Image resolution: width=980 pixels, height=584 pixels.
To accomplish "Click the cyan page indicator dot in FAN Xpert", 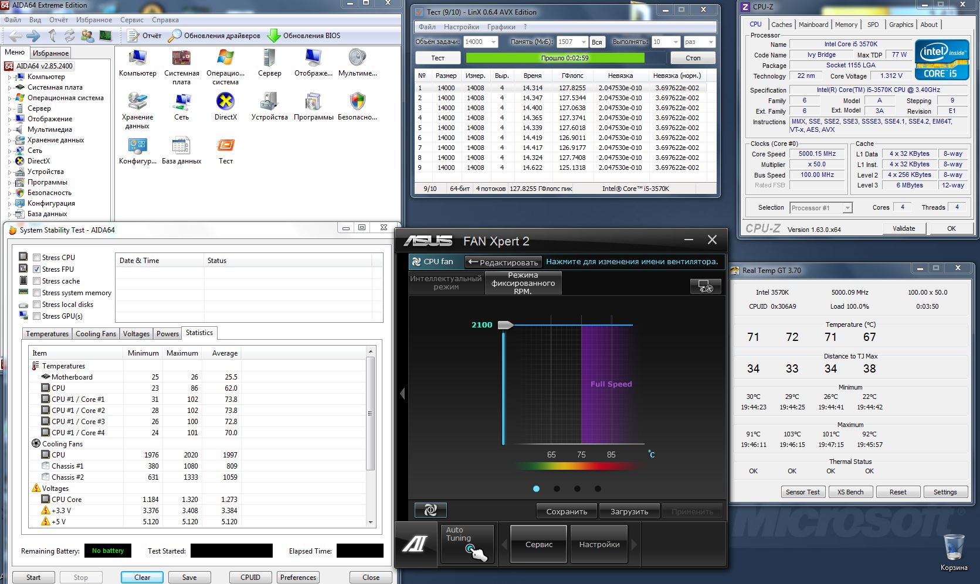I will (x=536, y=489).
